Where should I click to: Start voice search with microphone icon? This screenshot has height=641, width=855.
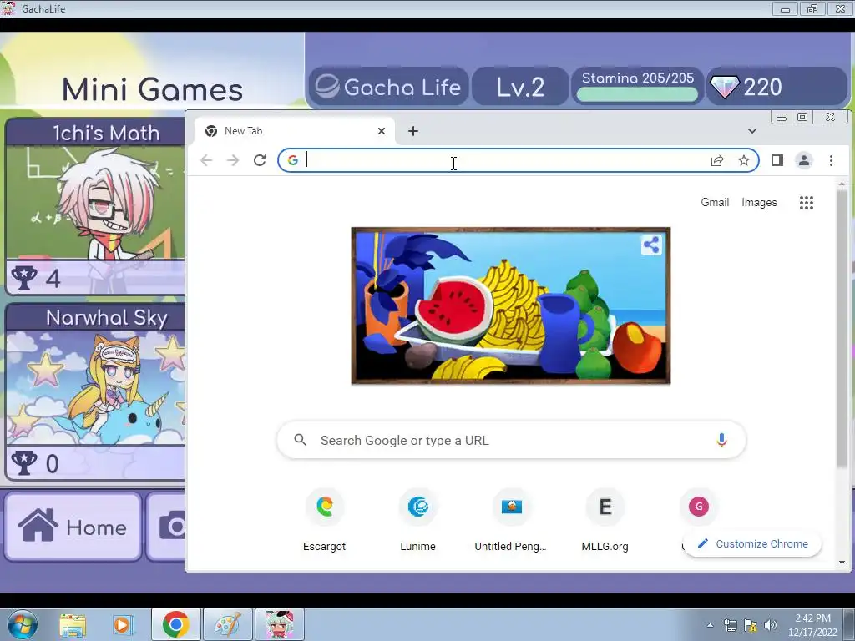(x=721, y=440)
